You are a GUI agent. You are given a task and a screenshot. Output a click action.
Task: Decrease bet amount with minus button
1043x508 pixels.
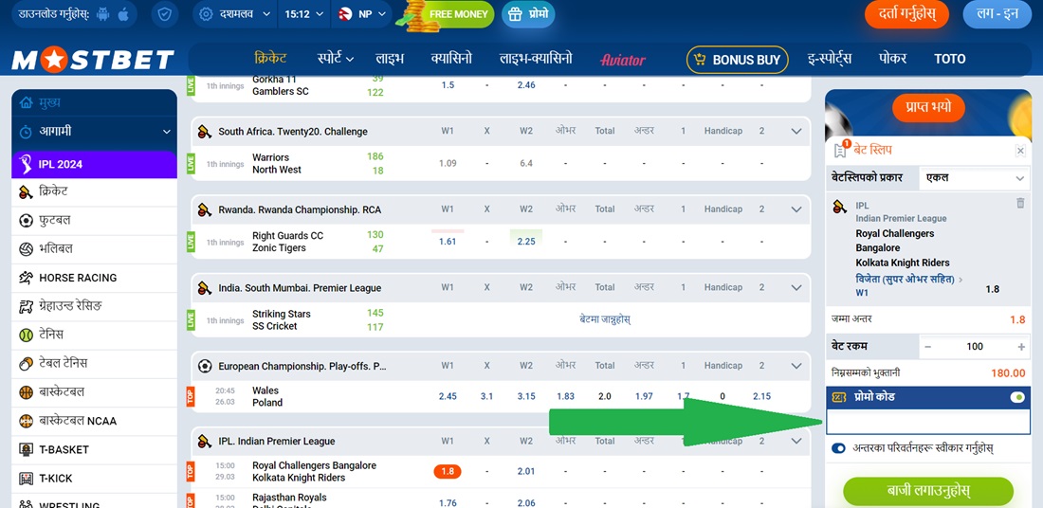point(928,347)
